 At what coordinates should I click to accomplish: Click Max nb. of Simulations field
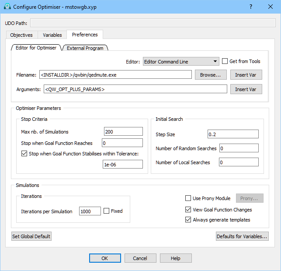tap(123, 131)
